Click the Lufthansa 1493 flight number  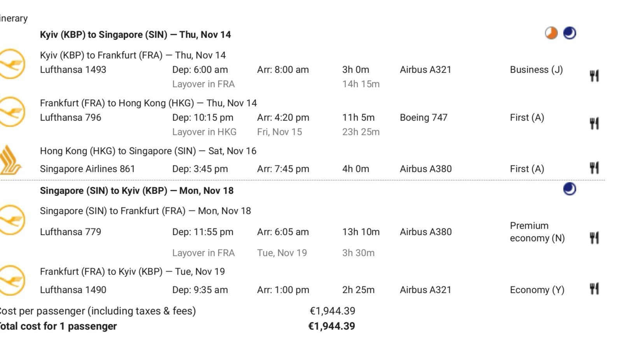point(73,70)
